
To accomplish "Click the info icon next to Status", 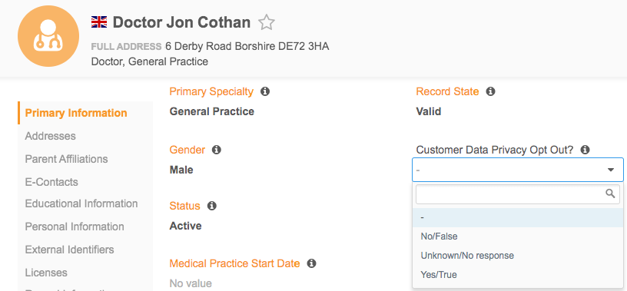I will pos(211,206).
